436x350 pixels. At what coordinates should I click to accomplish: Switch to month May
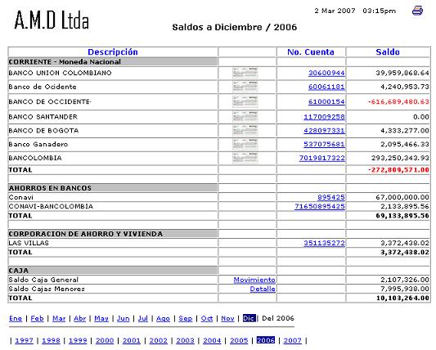click(x=101, y=318)
